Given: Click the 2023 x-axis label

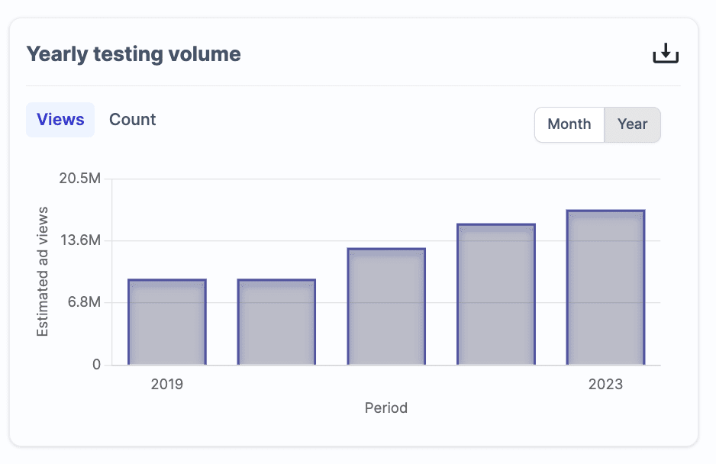Looking at the screenshot, I should (x=605, y=385).
